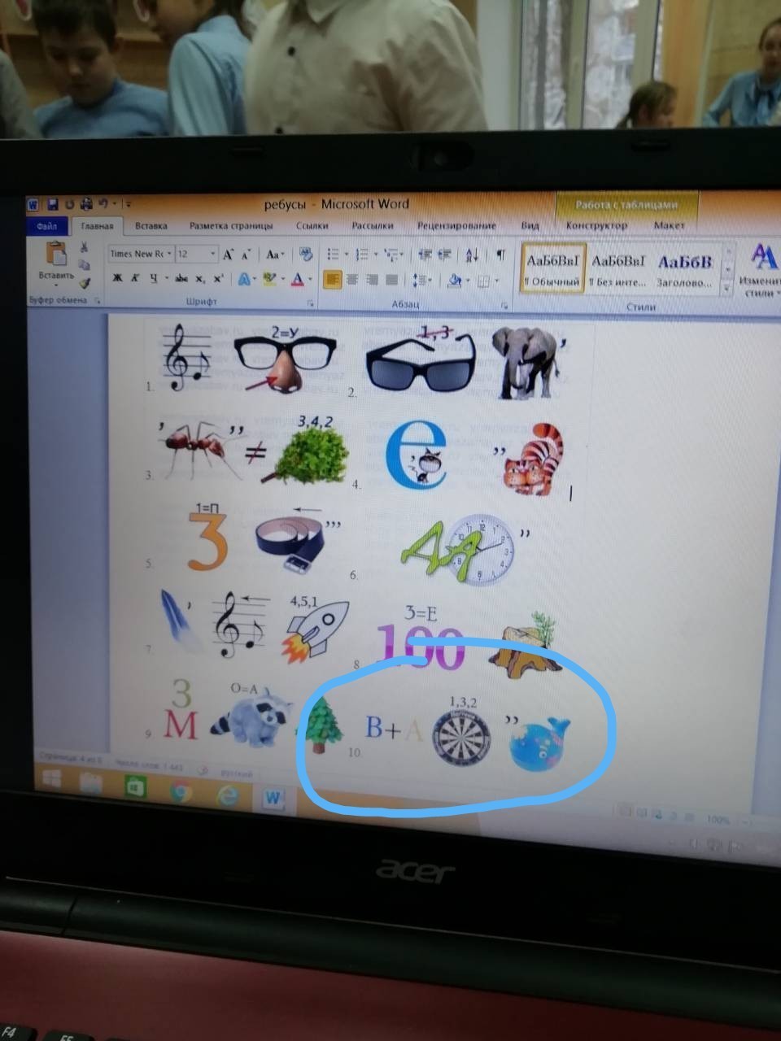Click the Save icon in quick access toolbar

click(52, 204)
